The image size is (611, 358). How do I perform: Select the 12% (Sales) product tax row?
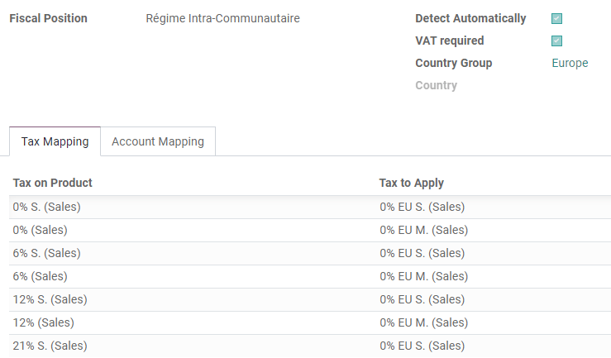tap(44, 323)
